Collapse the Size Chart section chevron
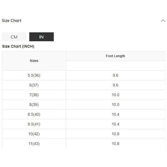This screenshot has width=167, height=167. 163,21
